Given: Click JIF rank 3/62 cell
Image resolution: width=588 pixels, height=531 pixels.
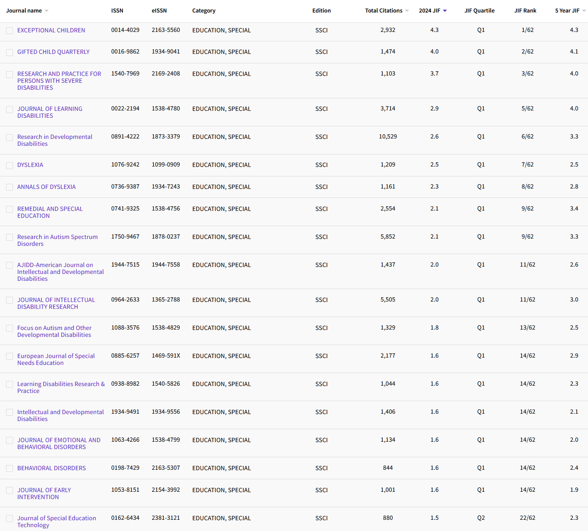Looking at the screenshot, I should point(528,73).
